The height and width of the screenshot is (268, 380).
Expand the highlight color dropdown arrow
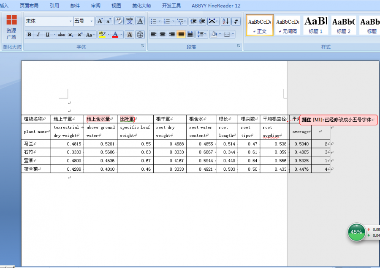109,35
